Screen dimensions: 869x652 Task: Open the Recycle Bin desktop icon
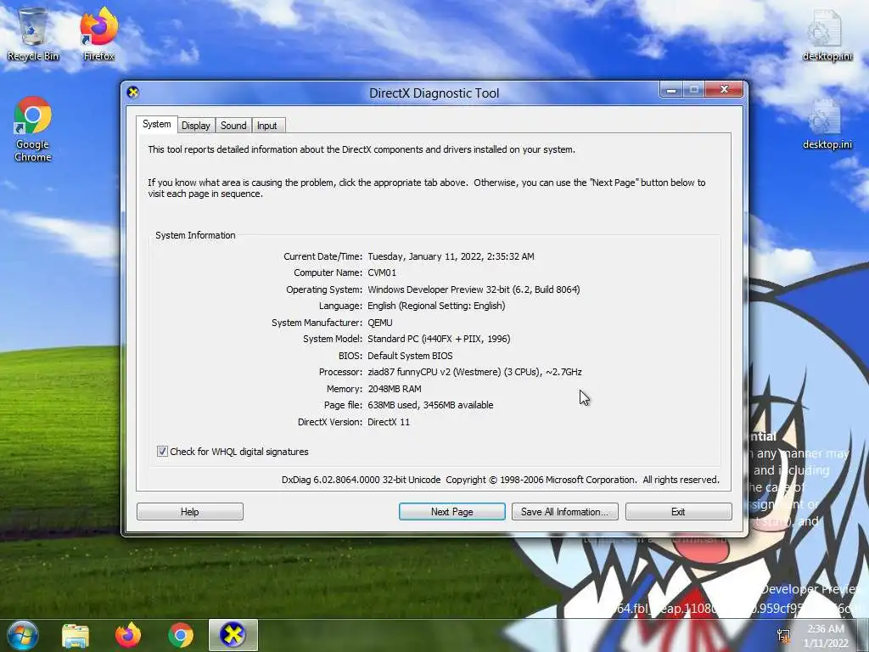click(33, 34)
